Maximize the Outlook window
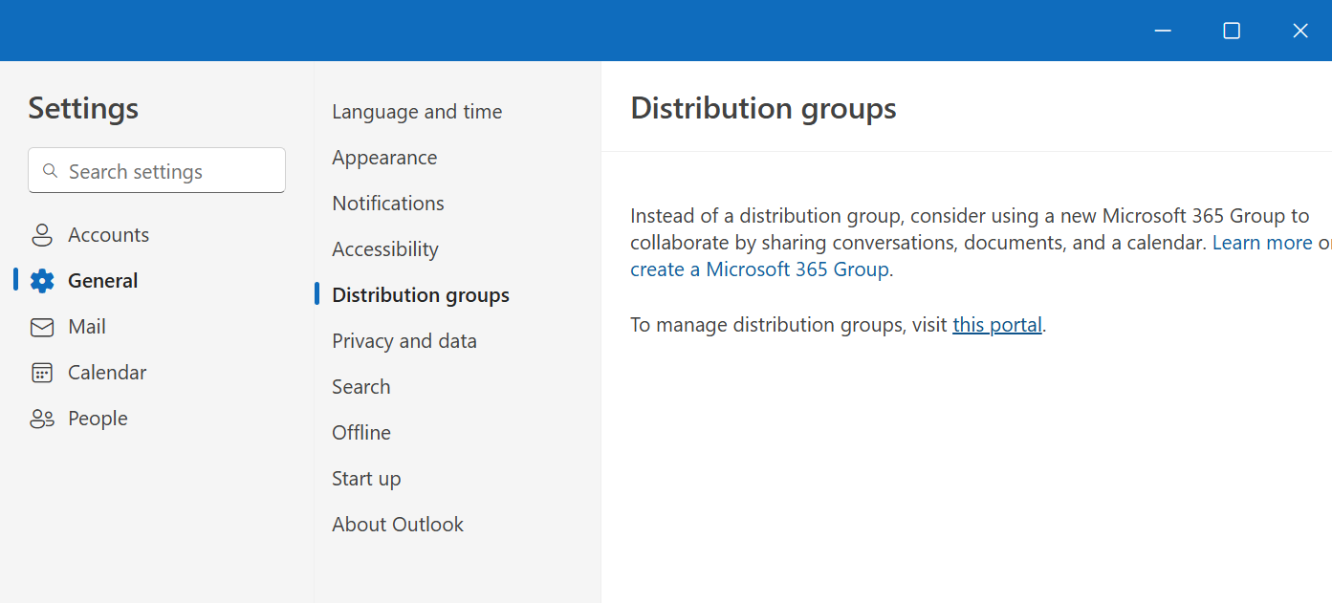The width and height of the screenshot is (1332, 603). [1232, 31]
